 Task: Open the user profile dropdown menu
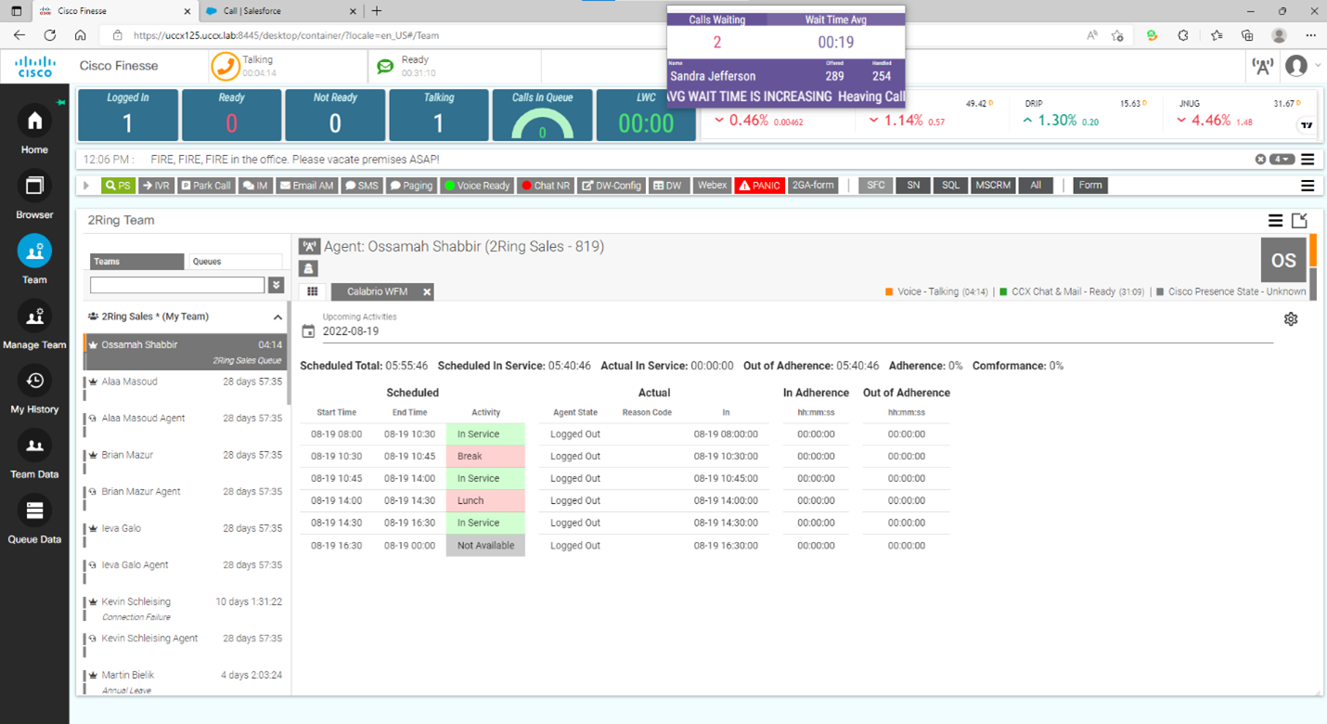pos(1301,66)
